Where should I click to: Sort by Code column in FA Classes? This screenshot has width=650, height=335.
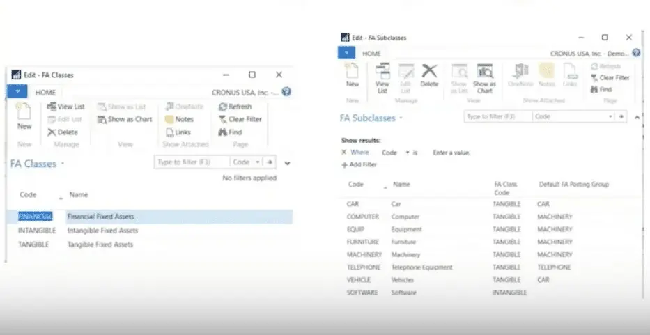tap(28, 194)
